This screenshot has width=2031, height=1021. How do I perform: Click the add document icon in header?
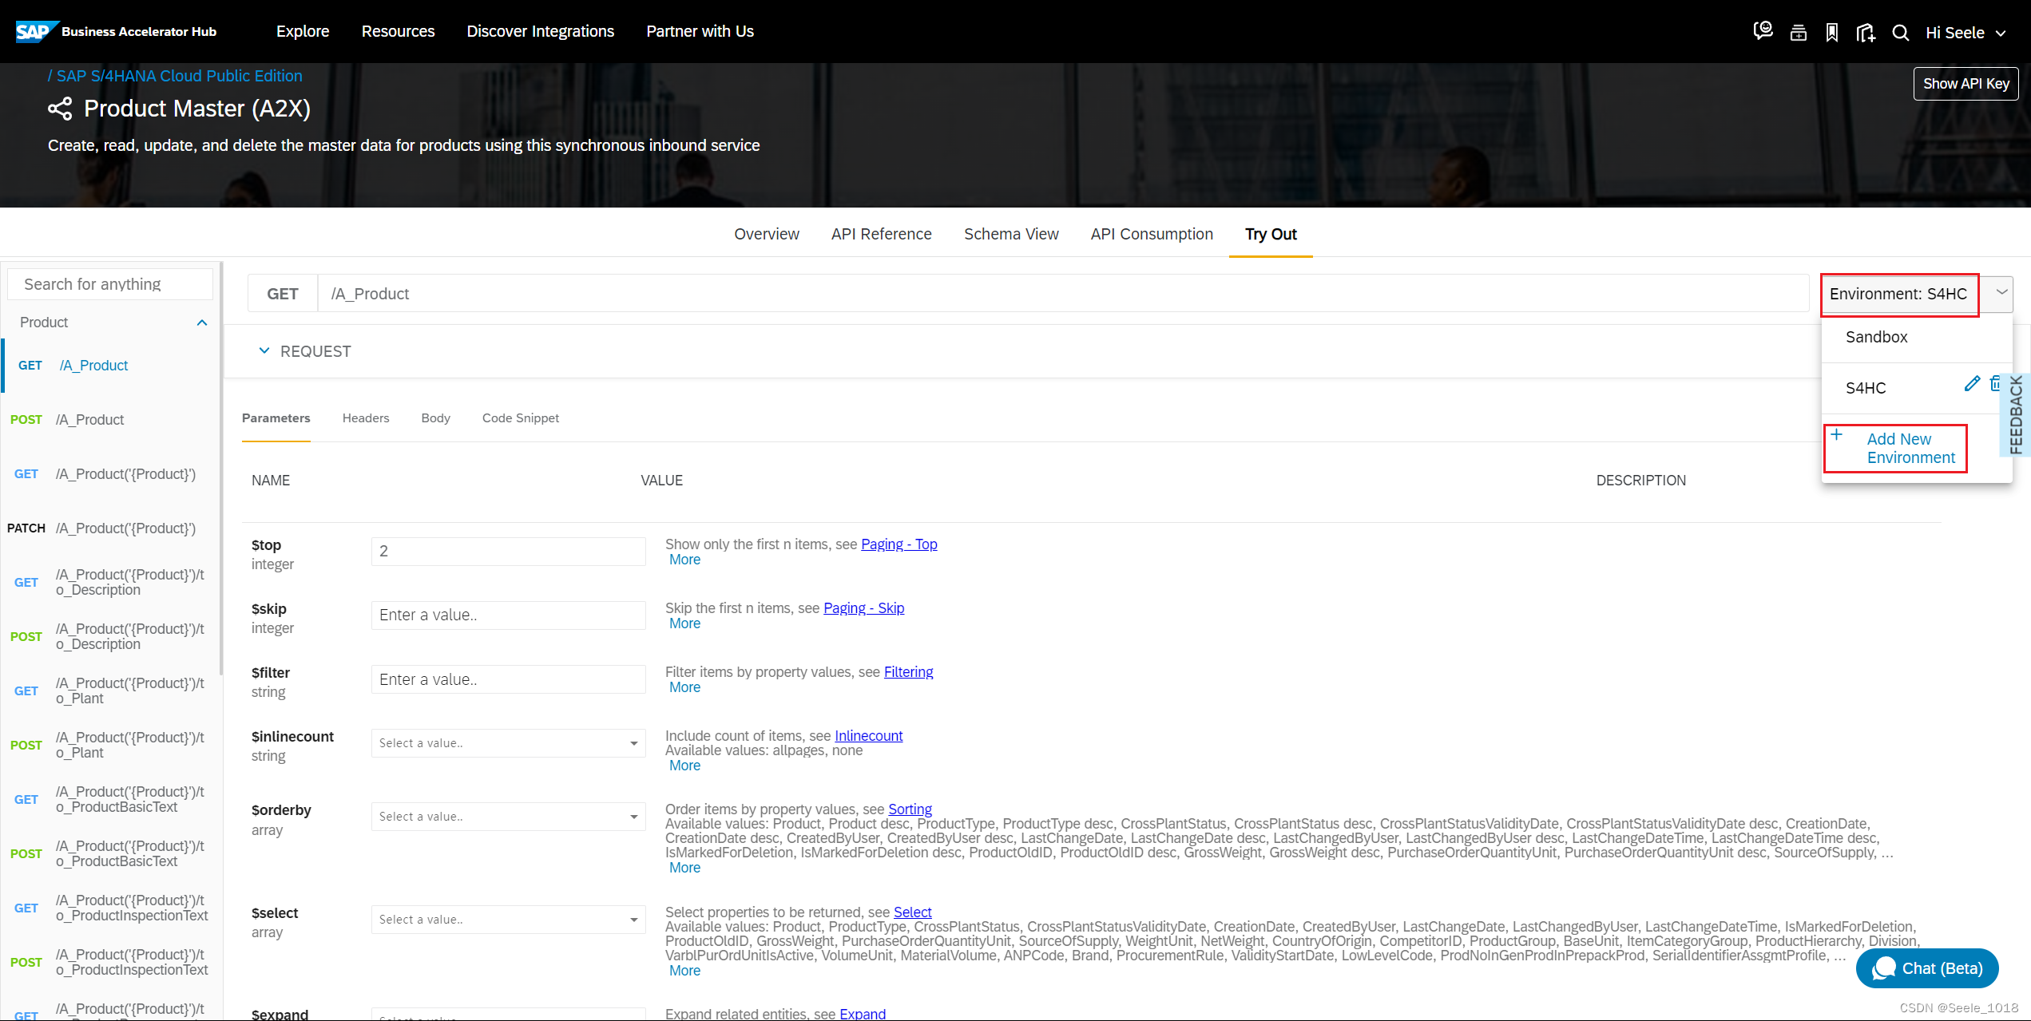[1866, 32]
